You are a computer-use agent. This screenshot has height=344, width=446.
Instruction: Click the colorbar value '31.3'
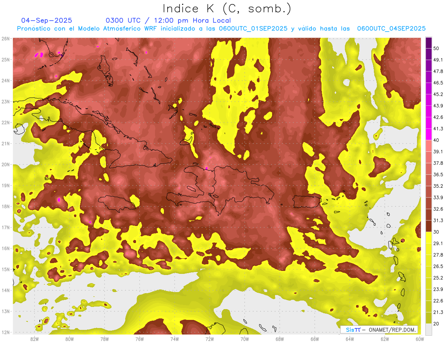click(438, 220)
